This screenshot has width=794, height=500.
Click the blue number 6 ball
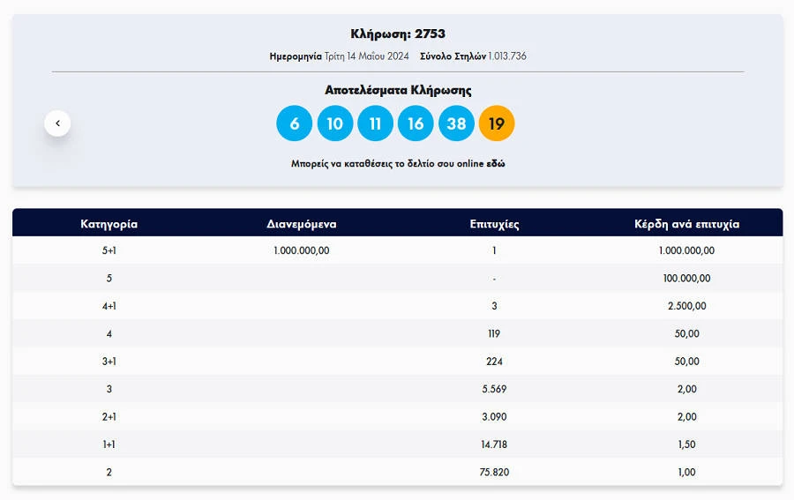294,123
